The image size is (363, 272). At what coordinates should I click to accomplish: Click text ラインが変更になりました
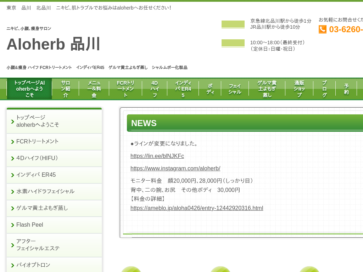pos(164,144)
